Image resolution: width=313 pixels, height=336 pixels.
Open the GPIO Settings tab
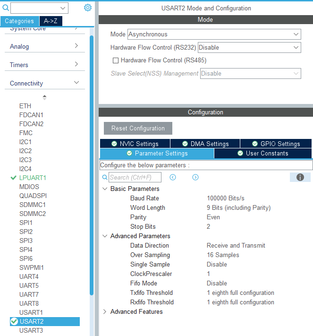point(276,144)
